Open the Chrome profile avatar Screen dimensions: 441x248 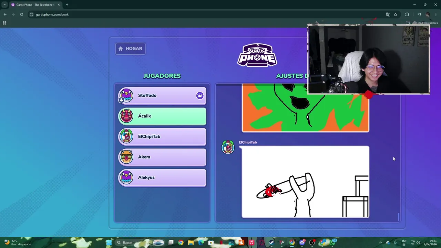point(428,14)
